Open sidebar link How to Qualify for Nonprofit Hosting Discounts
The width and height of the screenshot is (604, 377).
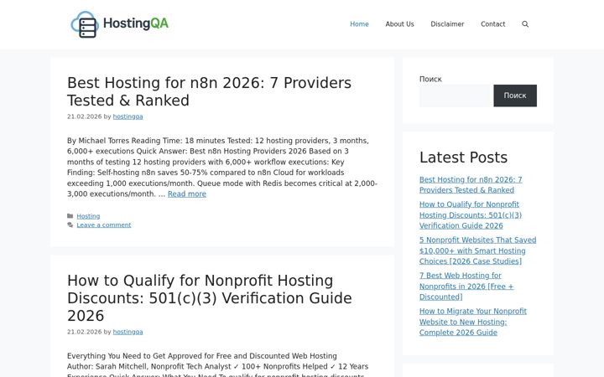(x=471, y=215)
